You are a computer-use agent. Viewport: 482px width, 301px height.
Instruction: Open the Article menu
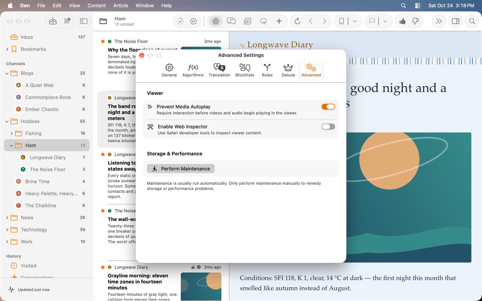click(x=120, y=6)
